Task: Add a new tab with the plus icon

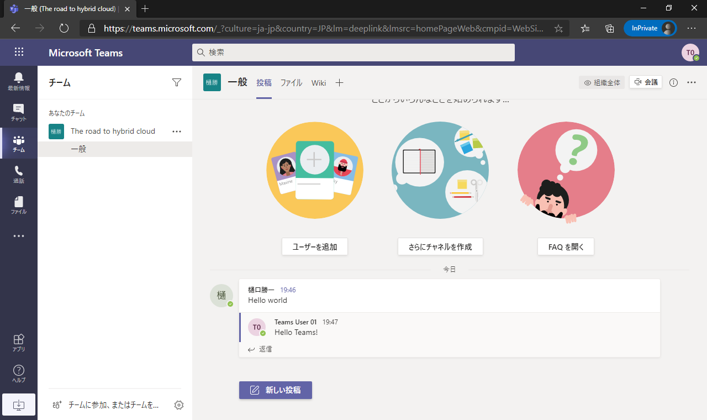Action: [340, 83]
